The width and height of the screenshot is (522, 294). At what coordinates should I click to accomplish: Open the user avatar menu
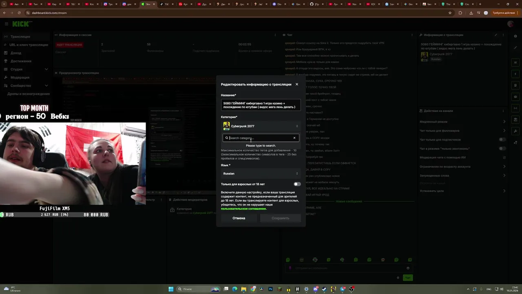510,24
